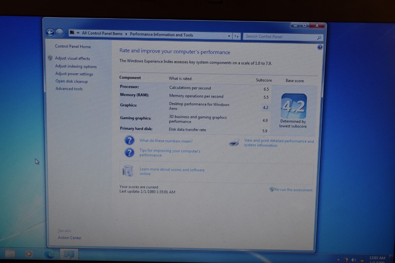This screenshot has height=263, width=395.
Task: Click the help question mark icon
Action: (x=320, y=47)
